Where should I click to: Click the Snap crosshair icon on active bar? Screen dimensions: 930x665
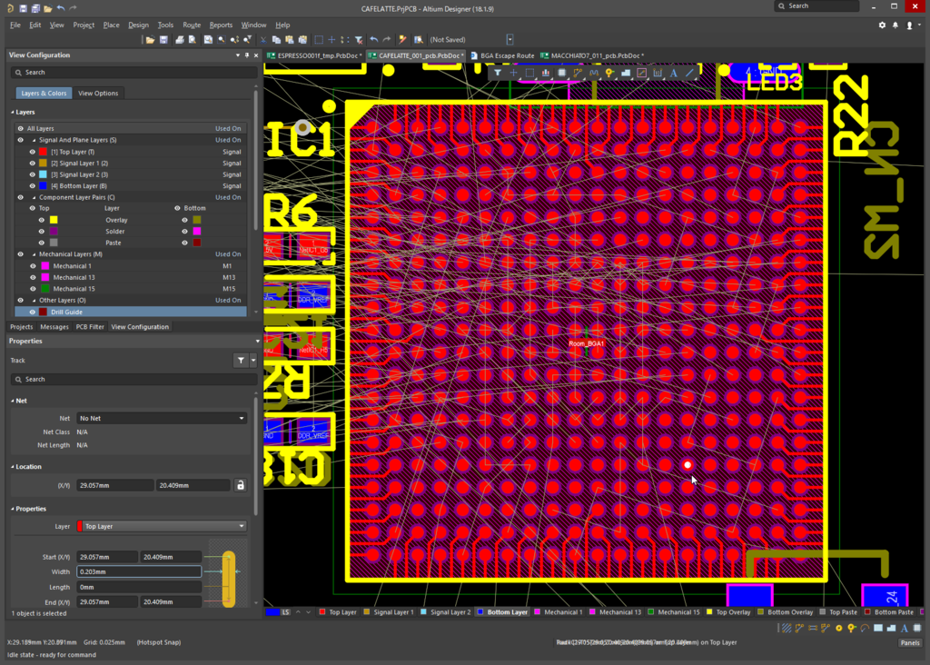click(514, 73)
